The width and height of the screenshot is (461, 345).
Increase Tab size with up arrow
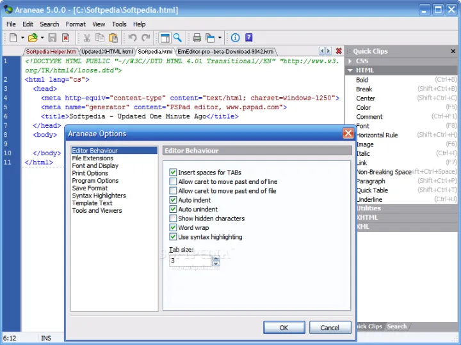pyautogui.click(x=216, y=258)
